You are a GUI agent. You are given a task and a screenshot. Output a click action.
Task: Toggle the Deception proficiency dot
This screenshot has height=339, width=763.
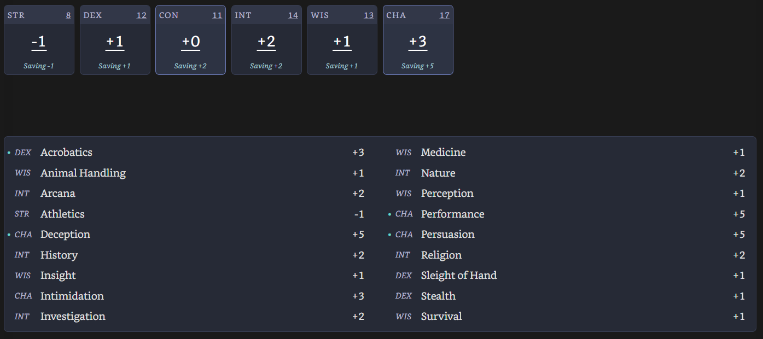coord(9,235)
